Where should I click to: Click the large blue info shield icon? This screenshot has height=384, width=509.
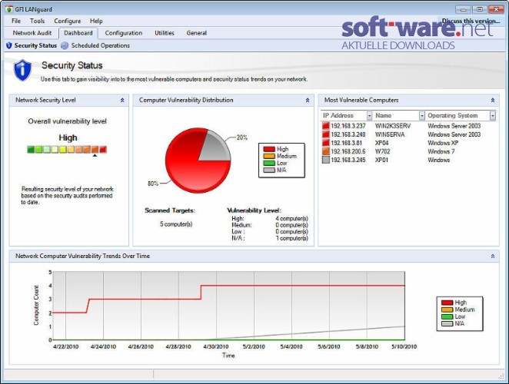[x=22, y=70]
